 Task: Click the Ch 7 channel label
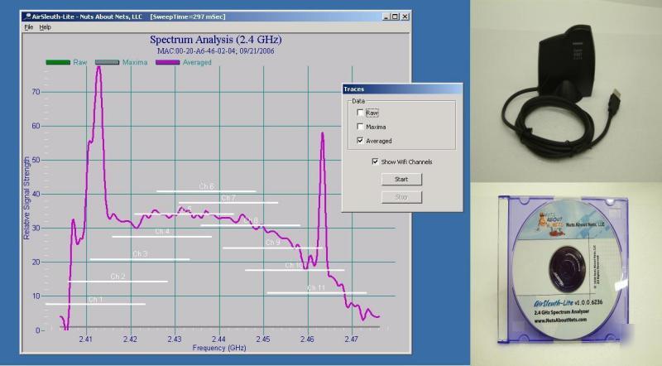[228, 198]
